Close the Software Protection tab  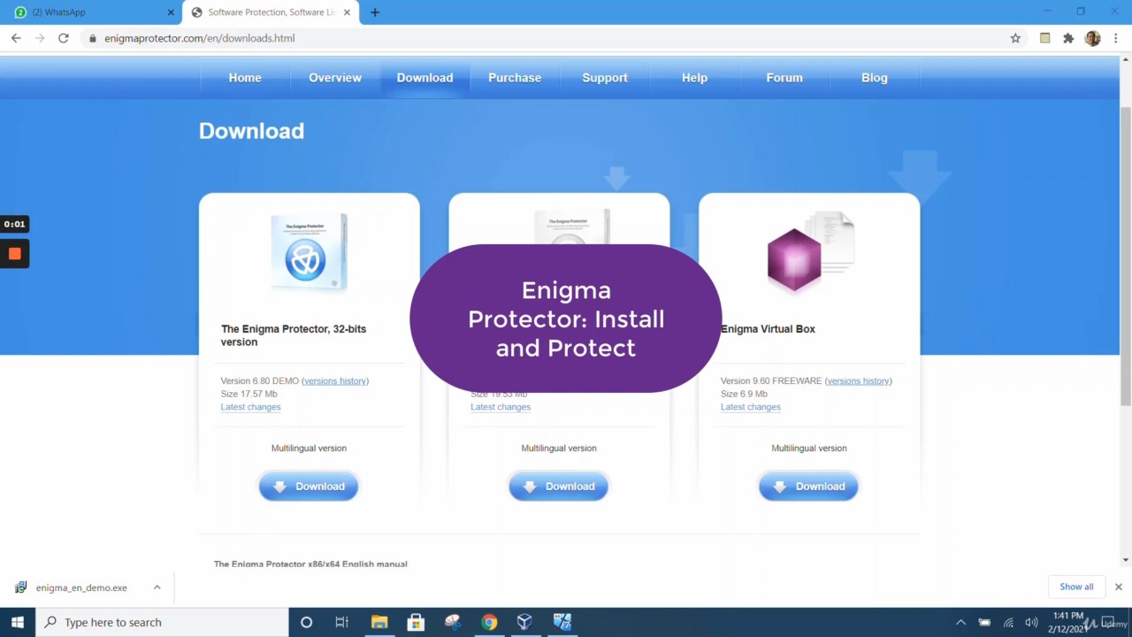point(347,12)
